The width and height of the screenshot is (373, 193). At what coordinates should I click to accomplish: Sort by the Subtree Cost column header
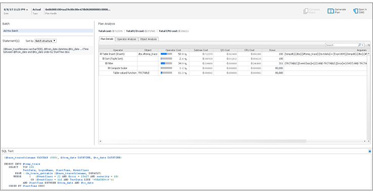[201, 50]
